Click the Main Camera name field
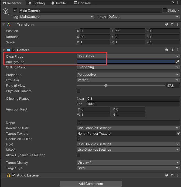The width and height of the screenshot is (181, 187). (x=90, y=11)
